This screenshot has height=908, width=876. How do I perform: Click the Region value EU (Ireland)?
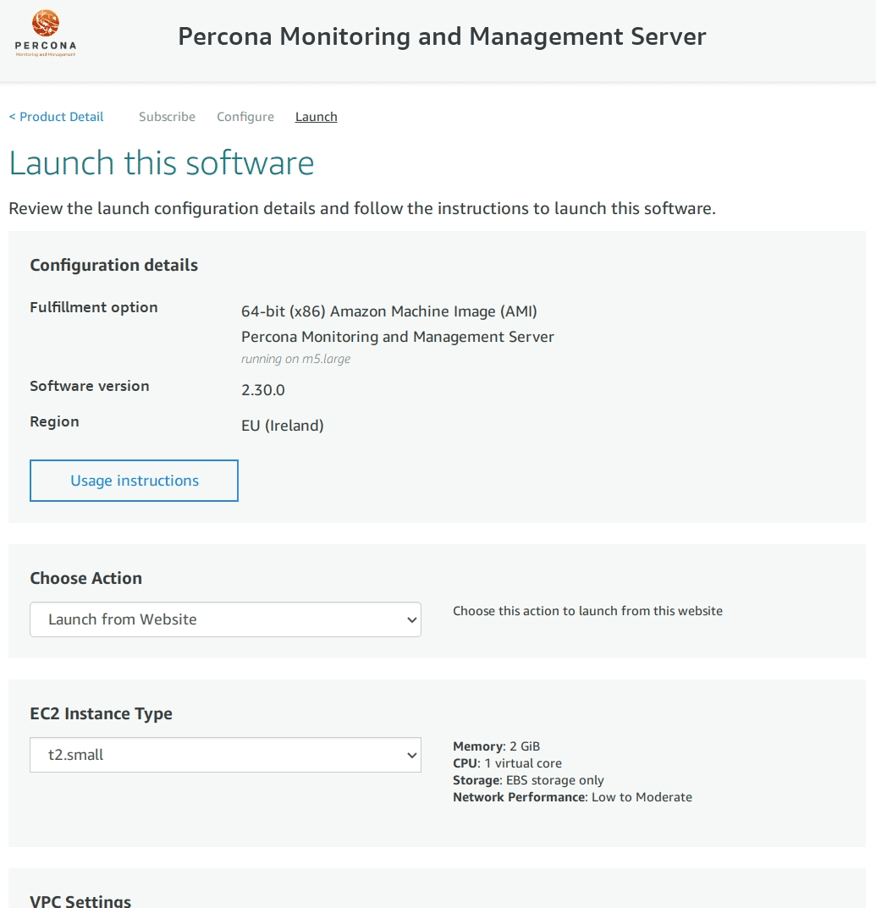point(283,426)
